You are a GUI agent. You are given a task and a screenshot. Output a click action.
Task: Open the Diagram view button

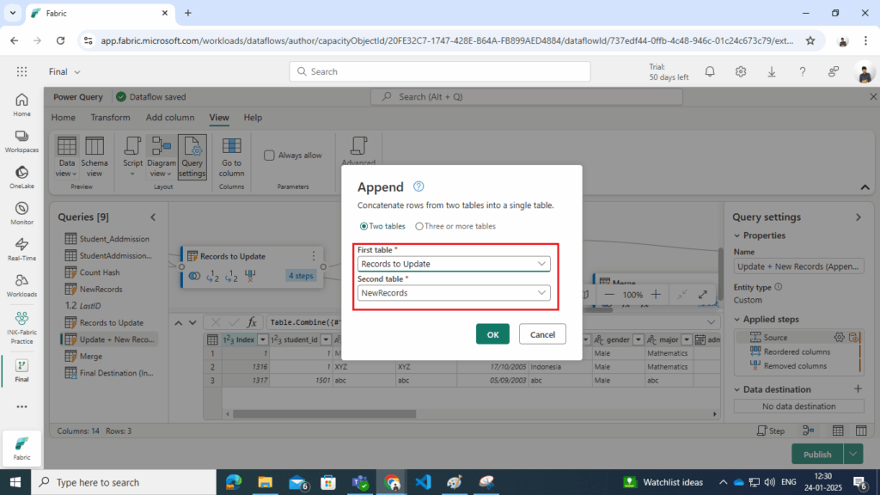161,156
